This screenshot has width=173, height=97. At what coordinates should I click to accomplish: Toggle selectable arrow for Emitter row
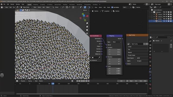pos(164,19)
